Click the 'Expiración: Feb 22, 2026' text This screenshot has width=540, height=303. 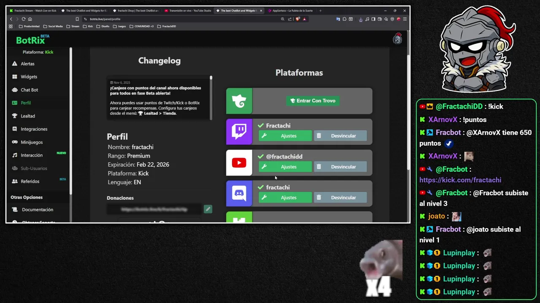coord(138,165)
